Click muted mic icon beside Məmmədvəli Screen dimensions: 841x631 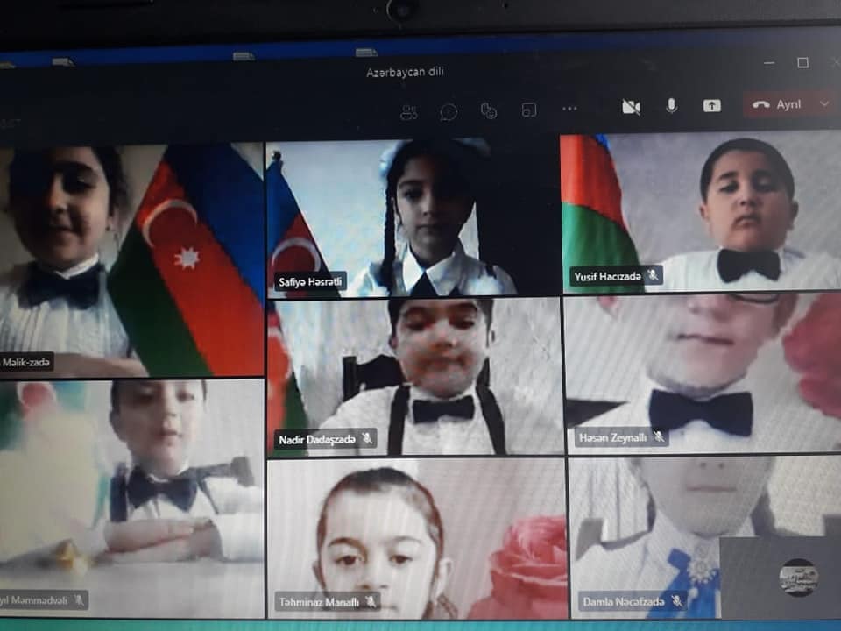point(79,599)
